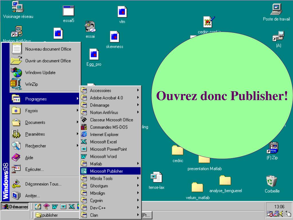Expand the Matlab program folder

pos(110,164)
